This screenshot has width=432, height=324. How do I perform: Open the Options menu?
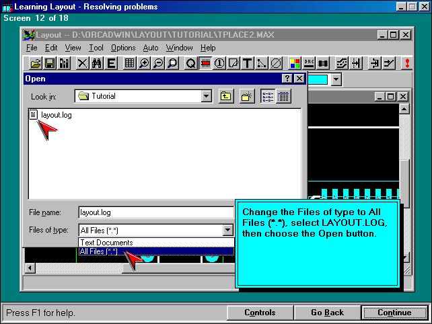pyautogui.click(x=123, y=48)
